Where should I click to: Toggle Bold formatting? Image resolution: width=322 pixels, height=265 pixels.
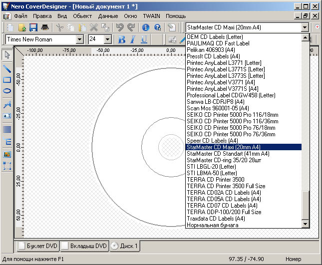coord(122,39)
